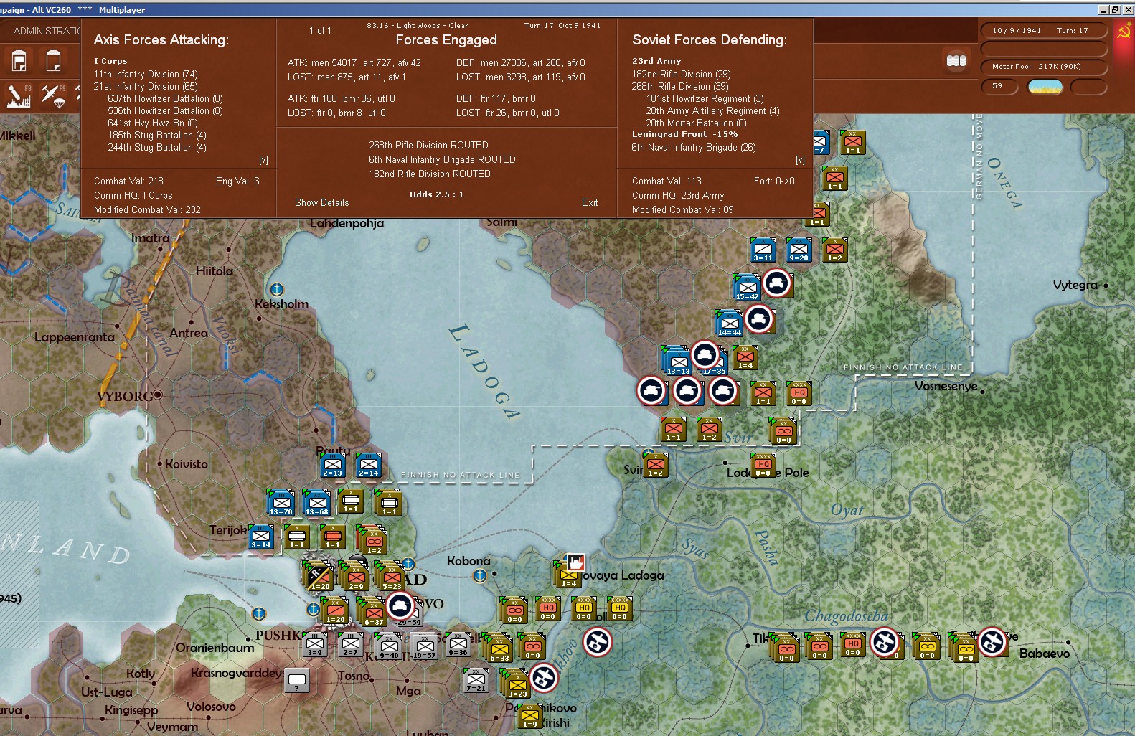Select the F8 bomb city mode icon
This screenshot has width=1135, height=736.
[19, 95]
